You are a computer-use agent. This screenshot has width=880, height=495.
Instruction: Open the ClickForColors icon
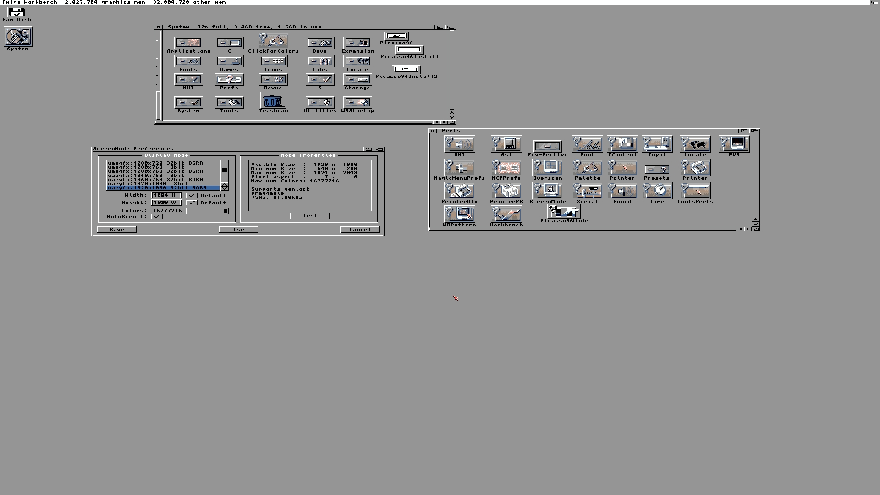pyautogui.click(x=273, y=41)
